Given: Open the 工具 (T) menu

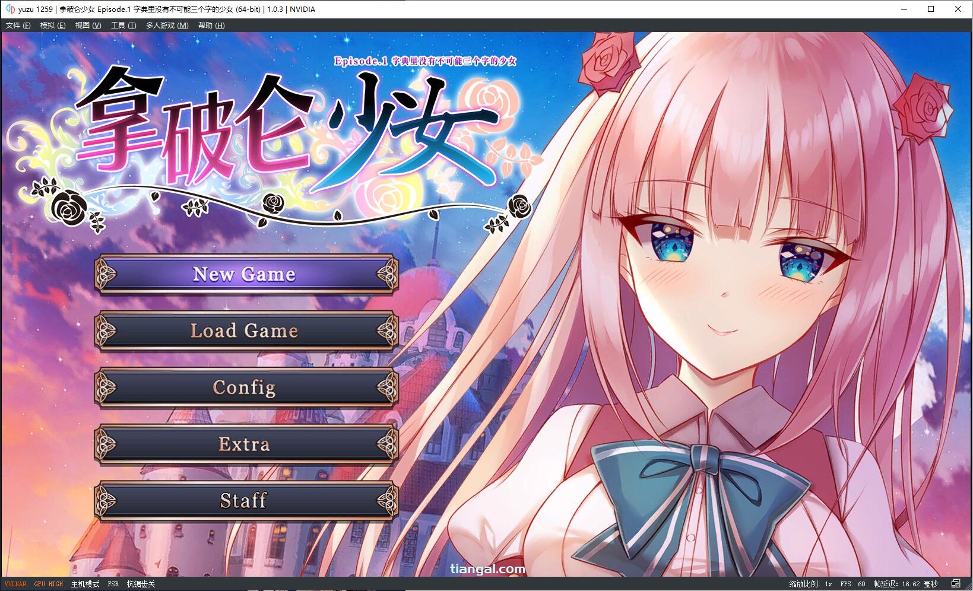Looking at the screenshot, I should [123, 26].
